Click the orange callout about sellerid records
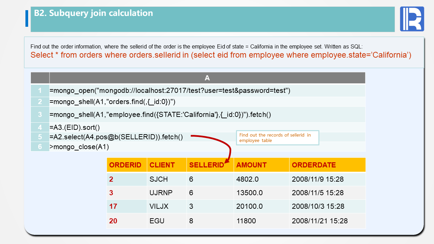 (277, 138)
